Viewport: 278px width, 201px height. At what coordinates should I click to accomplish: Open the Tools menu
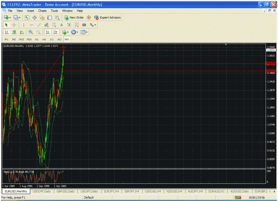click(x=54, y=11)
